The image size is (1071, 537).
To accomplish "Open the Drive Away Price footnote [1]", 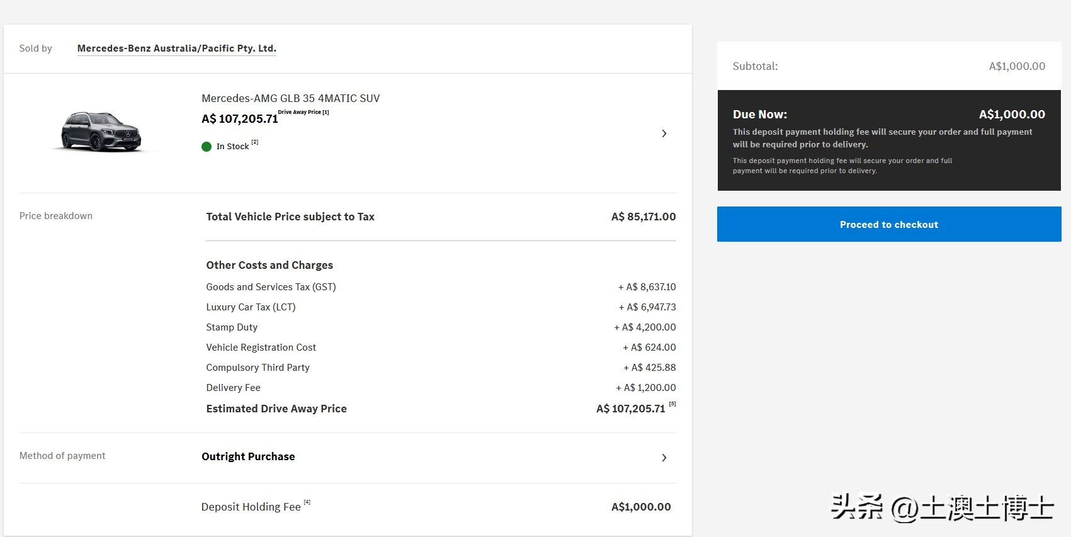I will (x=326, y=112).
